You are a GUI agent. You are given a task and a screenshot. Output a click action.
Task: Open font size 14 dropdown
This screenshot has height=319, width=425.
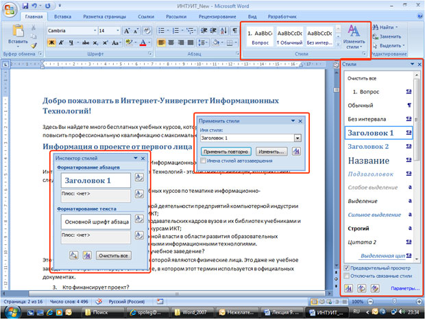coord(118,31)
